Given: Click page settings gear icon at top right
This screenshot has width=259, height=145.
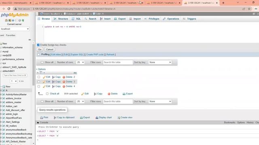Looking at the screenshot, I should tap(254, 14).
